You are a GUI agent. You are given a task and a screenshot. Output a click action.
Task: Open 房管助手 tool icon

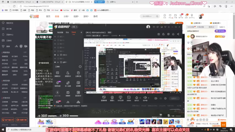[x=68, y=74]
